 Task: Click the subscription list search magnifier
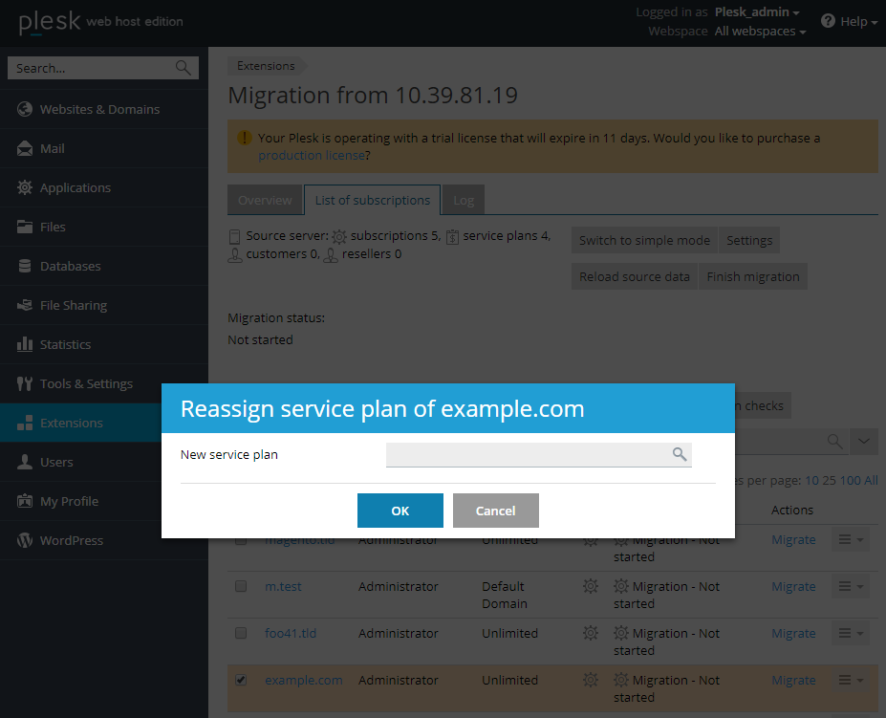coord(834,441)
